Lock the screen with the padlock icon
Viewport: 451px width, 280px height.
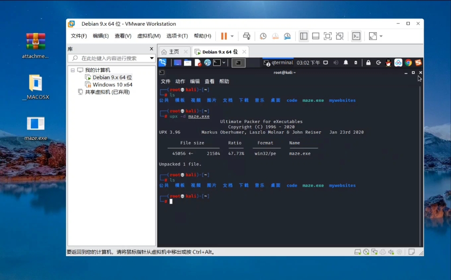[368, 63]
